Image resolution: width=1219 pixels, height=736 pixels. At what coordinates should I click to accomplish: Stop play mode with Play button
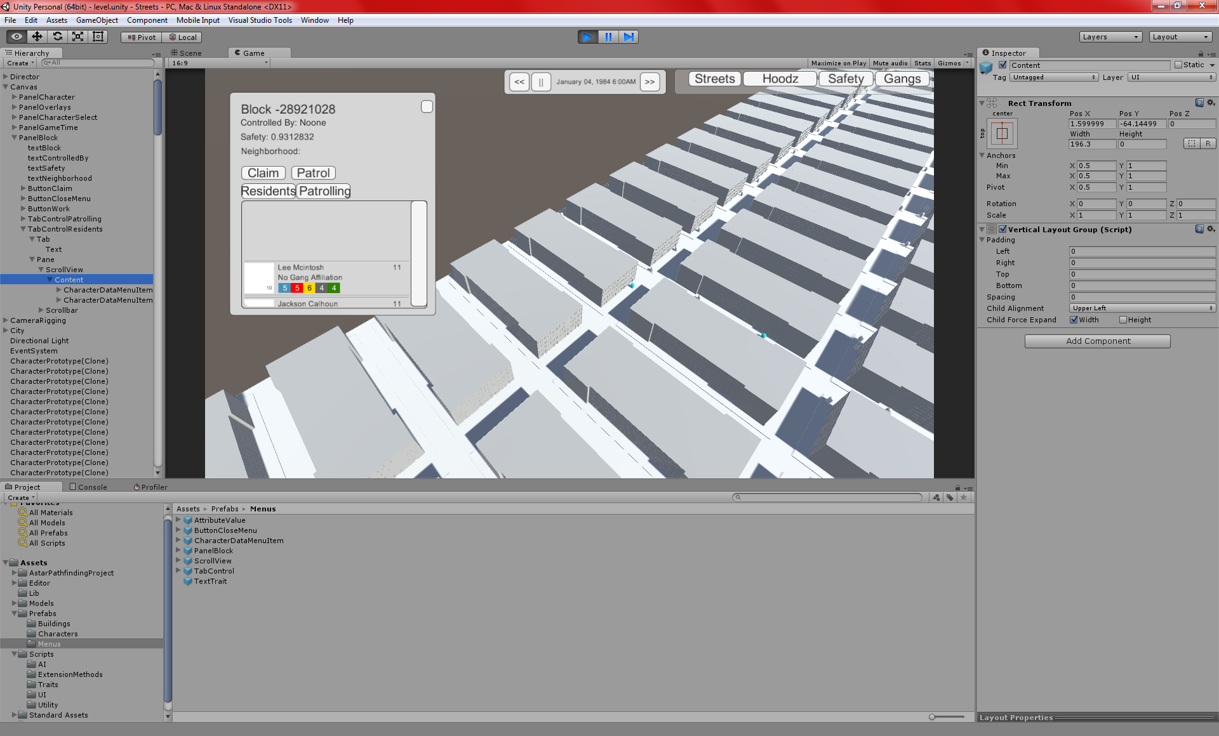(x=587, y=37)
